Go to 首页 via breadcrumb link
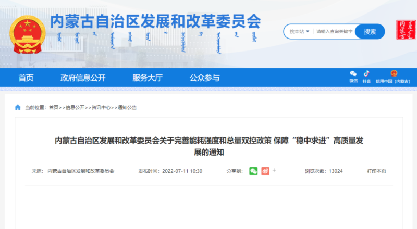Screen dimensions: 417x229 [x=54, y=108]
